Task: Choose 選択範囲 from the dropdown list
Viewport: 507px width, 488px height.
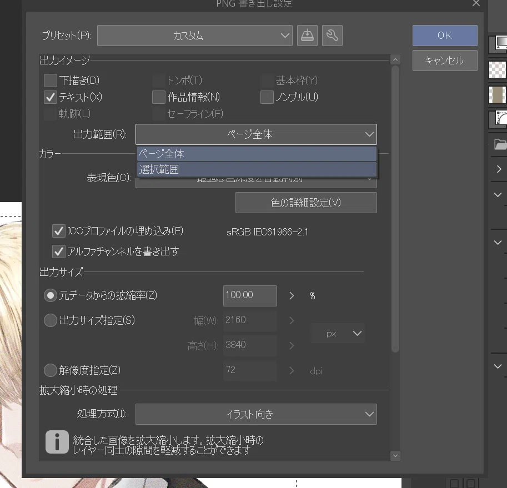Action: click(x=257, y=169)
